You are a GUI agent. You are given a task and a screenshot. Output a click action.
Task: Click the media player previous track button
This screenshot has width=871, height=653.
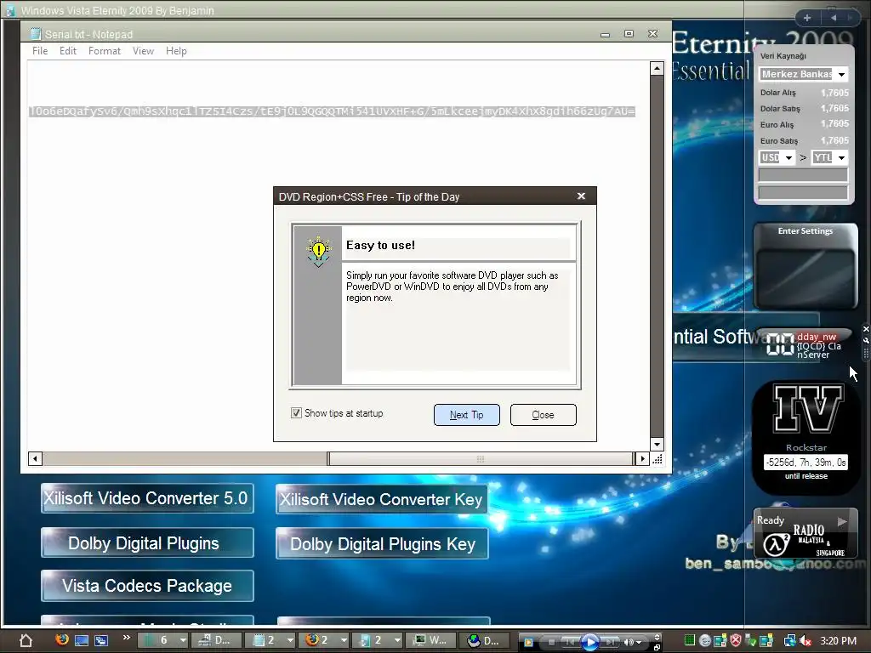tap(569, 642)
